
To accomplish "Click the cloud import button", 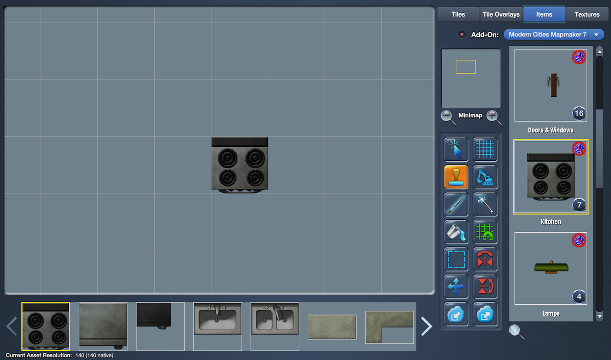I will pos(456,314).
